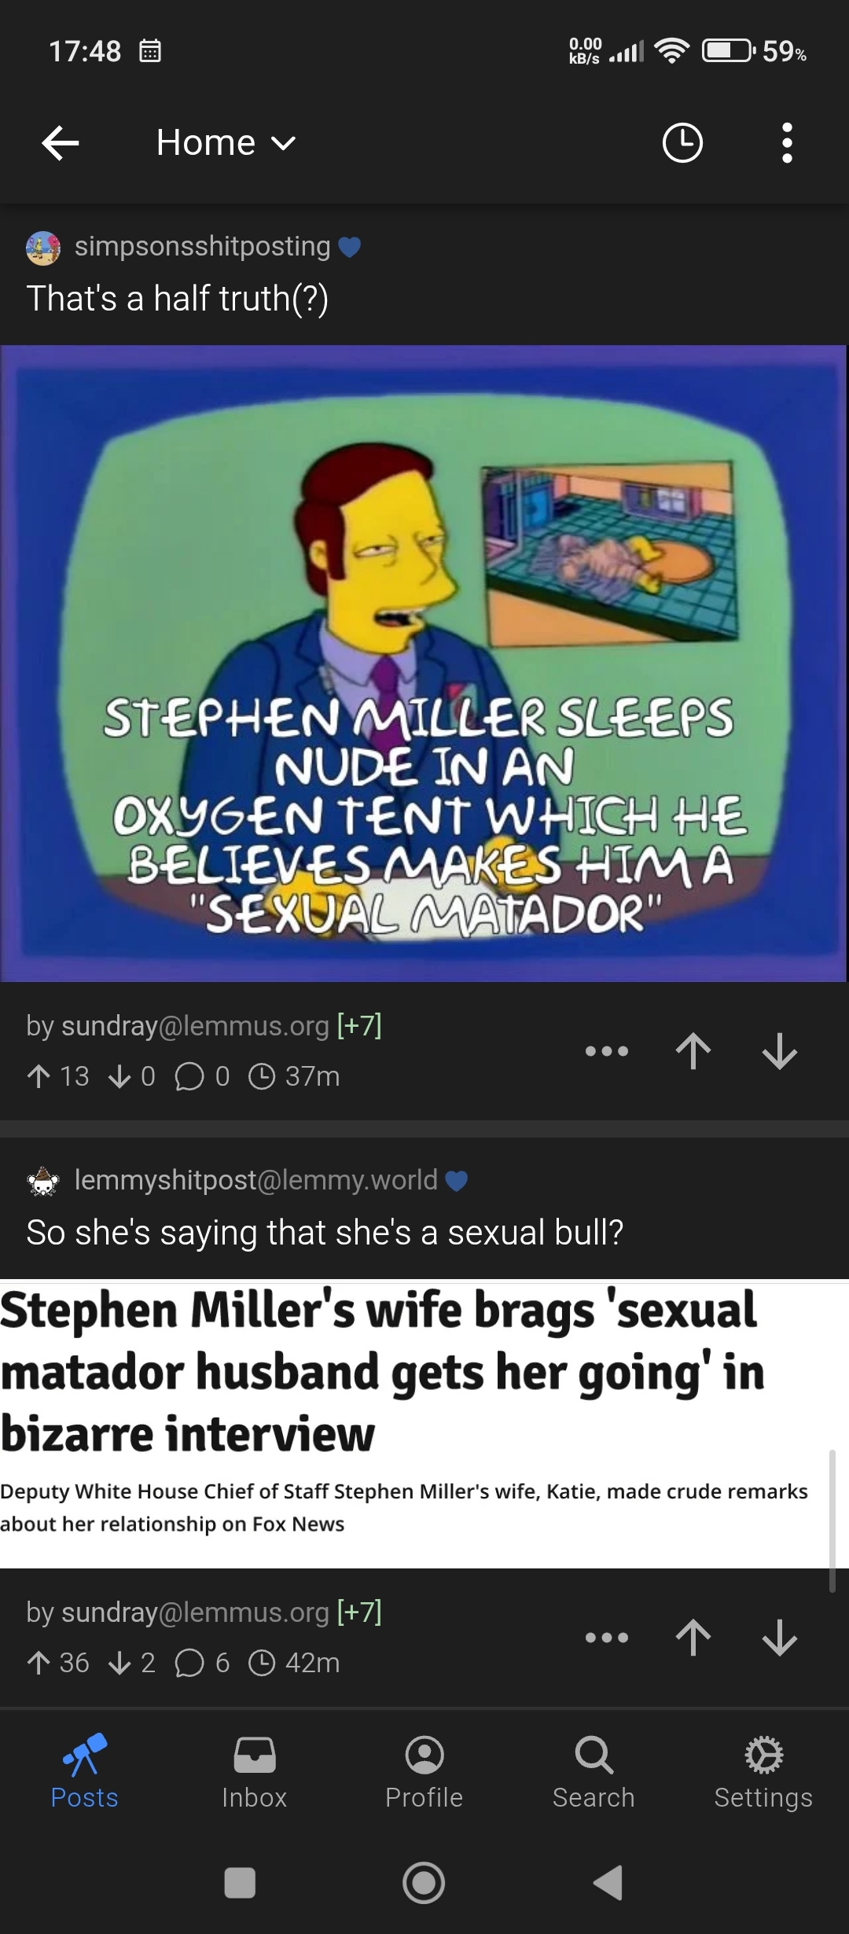
Task: Open more options for the Simpsons meme post
Action: click(606, 1051)
